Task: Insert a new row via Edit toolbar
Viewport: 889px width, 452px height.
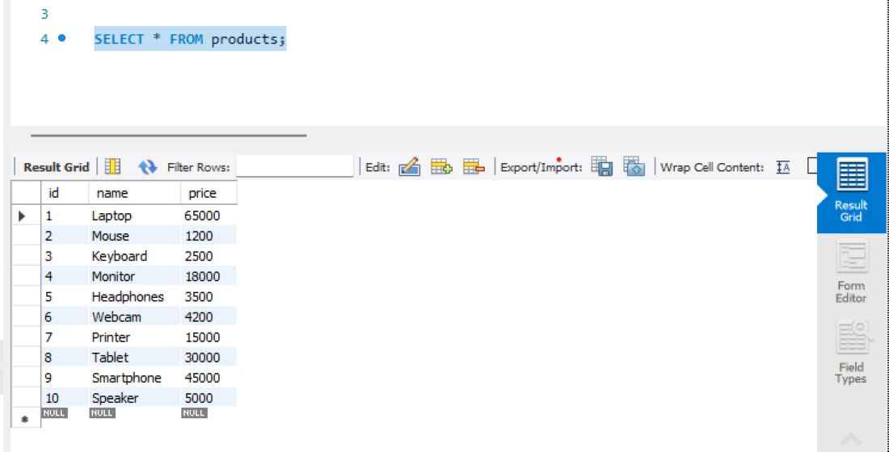Action: coord(441,167)
